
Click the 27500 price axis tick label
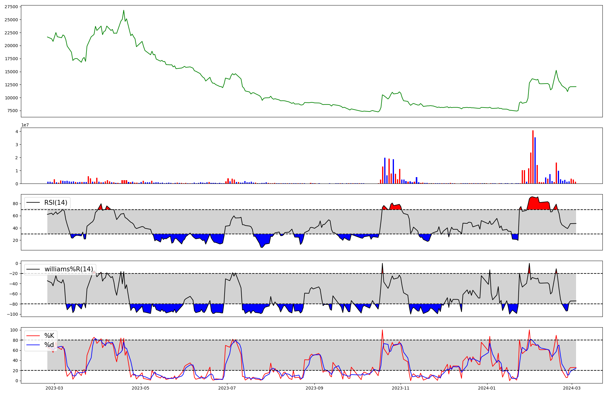click(11, 7)
